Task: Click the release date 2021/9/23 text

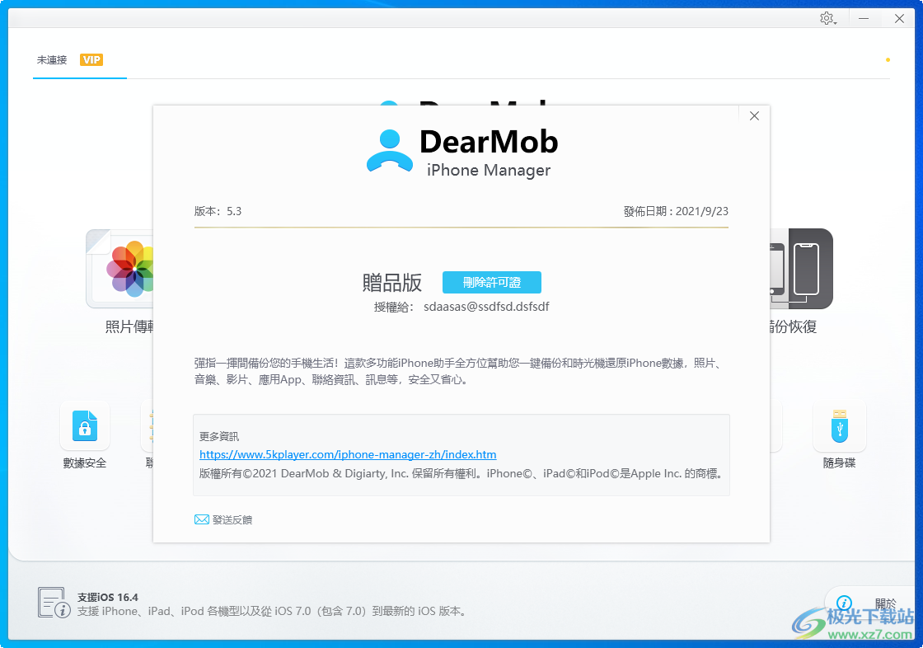Action: pyautogui.click(x=676, y=211)
